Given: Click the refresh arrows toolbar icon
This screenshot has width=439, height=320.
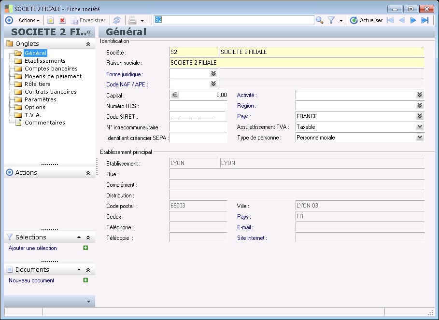Looking at the screenshot, I should (x=116, y=20).
